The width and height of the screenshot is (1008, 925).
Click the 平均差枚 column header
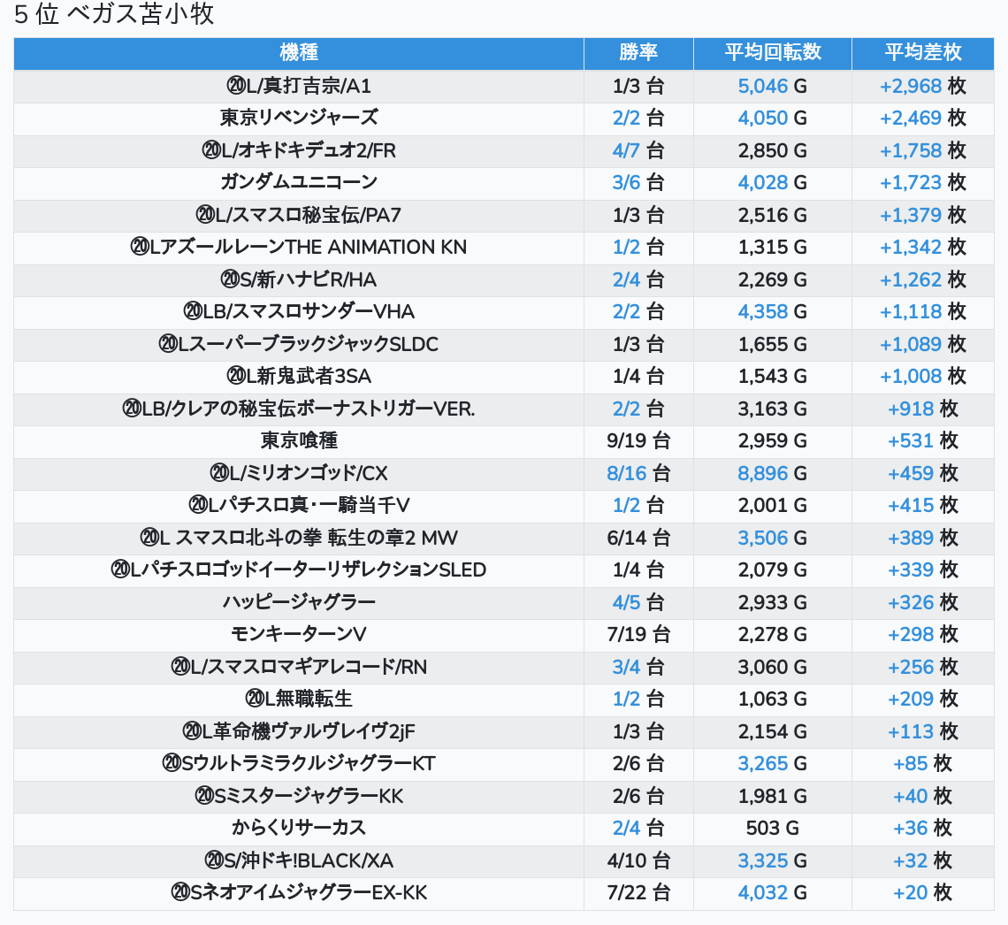point(922,53)
